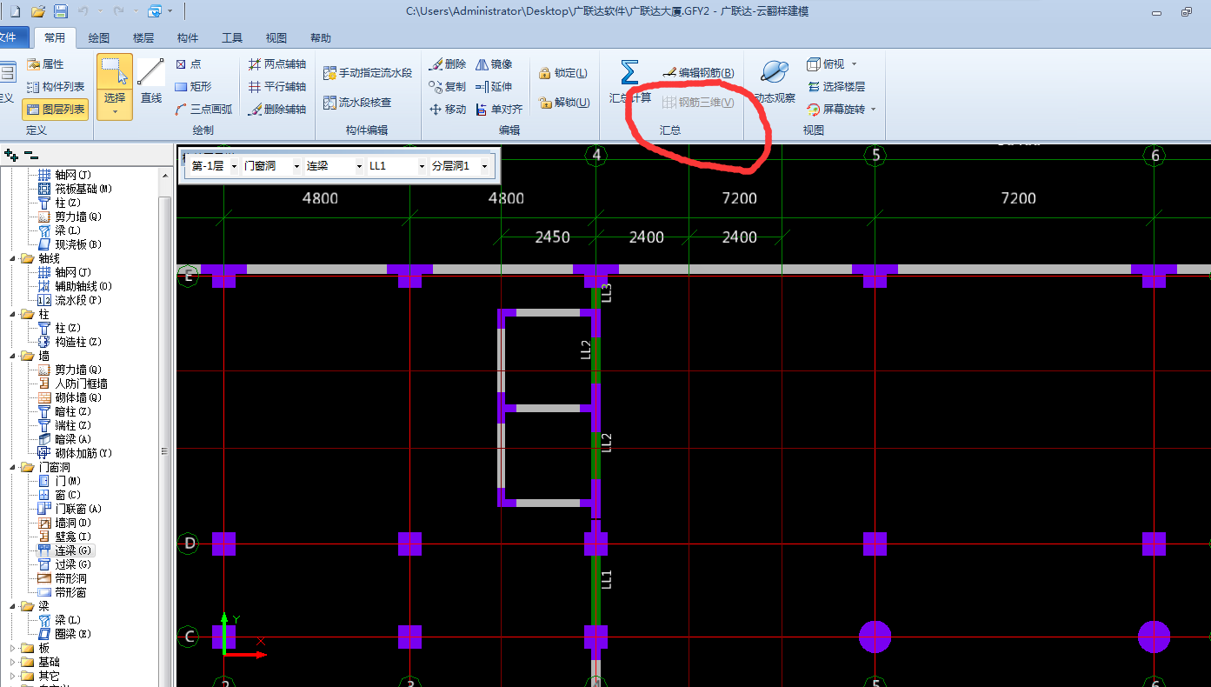
Task: Click the Redo arrow in quick access toolbar
Action: point(118,11)
